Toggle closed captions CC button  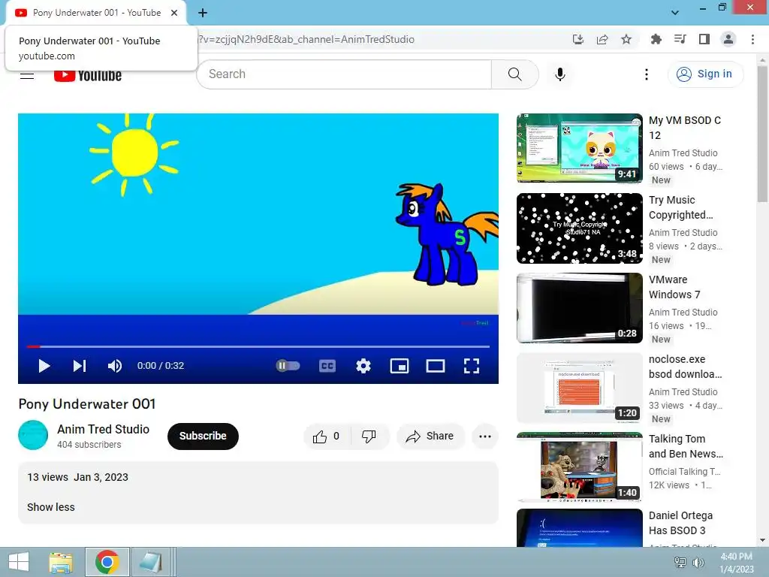click(x=327, y=366)
